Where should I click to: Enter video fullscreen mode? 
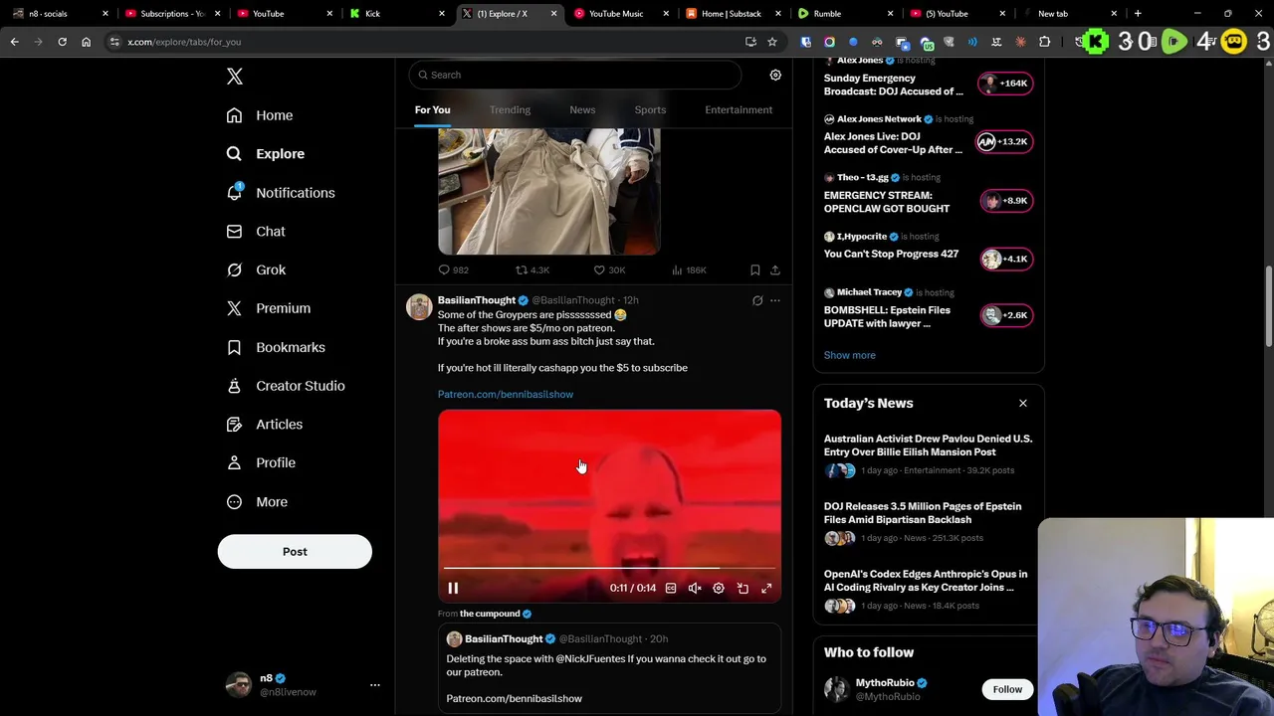[766, 588]
